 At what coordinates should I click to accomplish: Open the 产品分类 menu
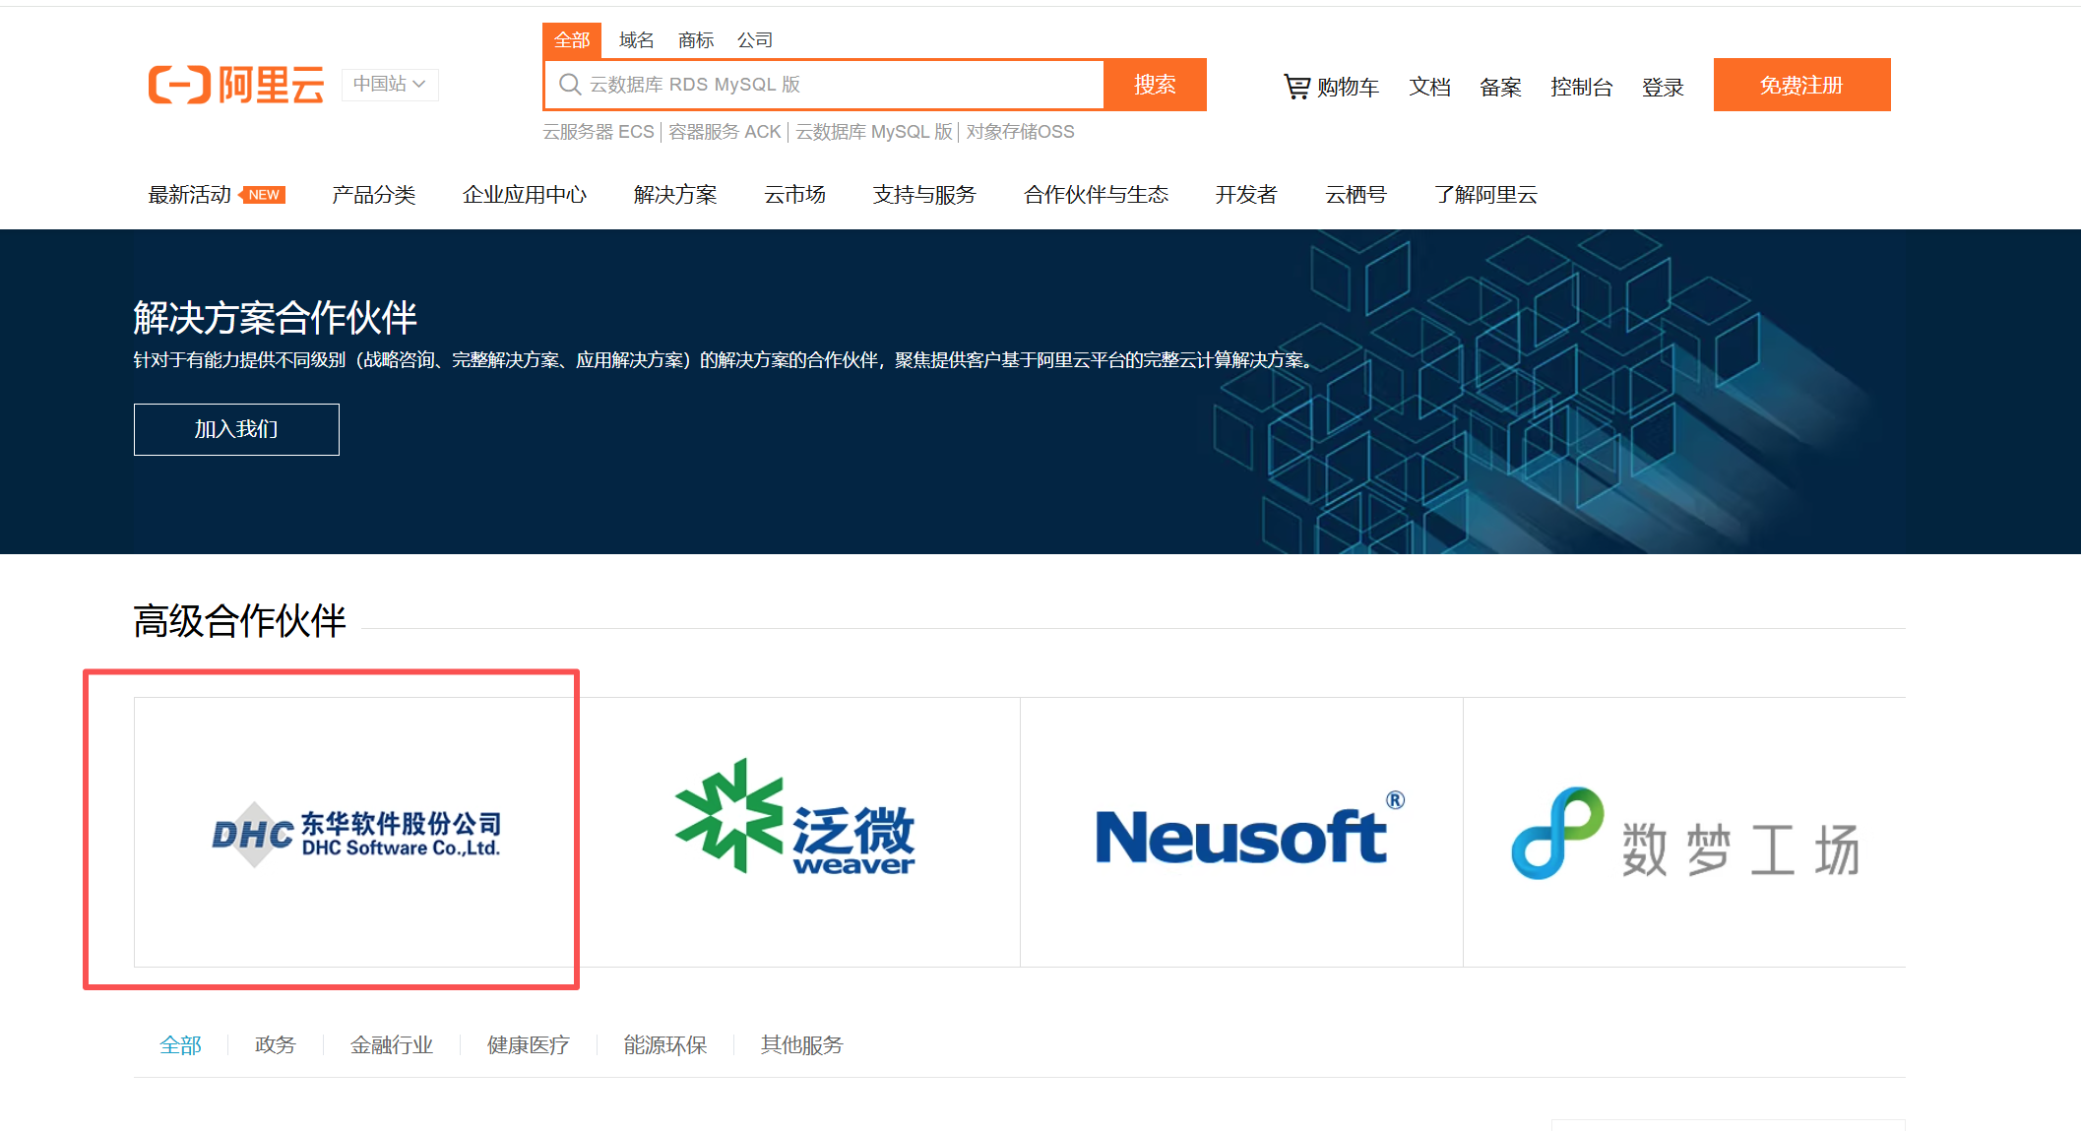[x=373, y=195]
